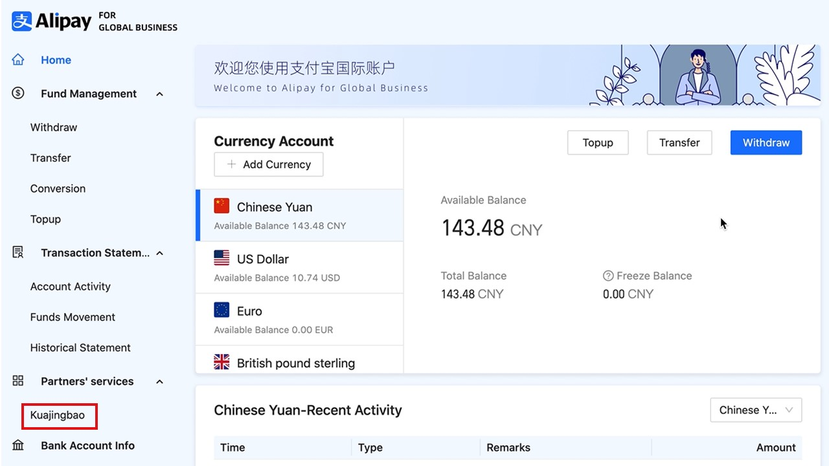Image resolution: width=829 pixels, height=466 pixels.
Task: Click the 143.48 CNY available balance amount
Action: (x=492, y=228)
